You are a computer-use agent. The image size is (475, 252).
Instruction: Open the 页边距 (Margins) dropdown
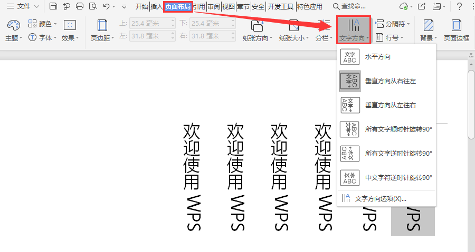(102, 30)
